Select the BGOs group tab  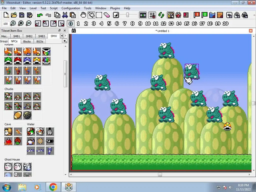click(x=40, y=41)
